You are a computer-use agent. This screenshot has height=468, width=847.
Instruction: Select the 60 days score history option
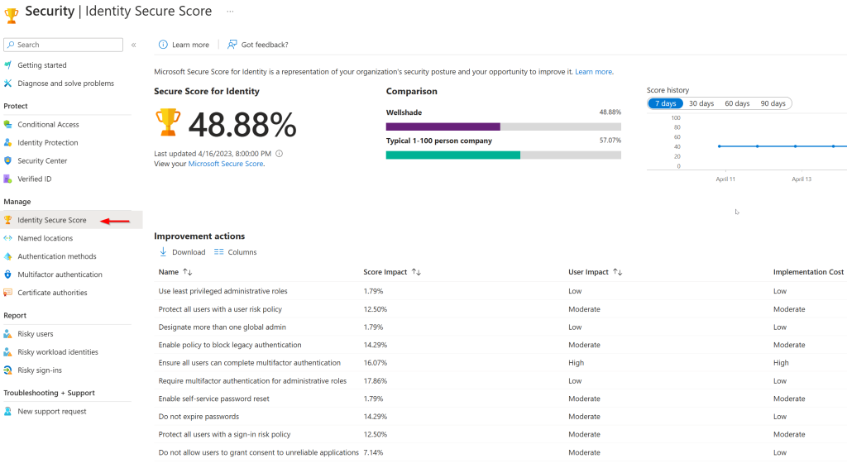pos(737,103)
